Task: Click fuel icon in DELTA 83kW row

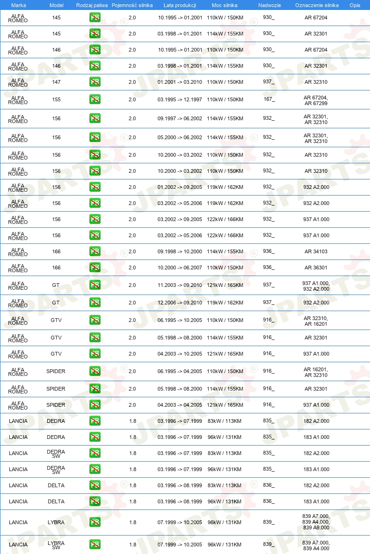Action: tap(95, 485)
